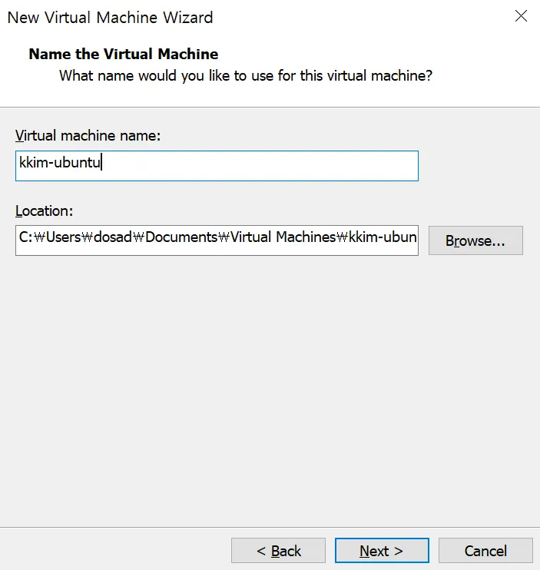Focus the Location path input box
The height and width of the screenshot is (570, 540).
[217, 240]
